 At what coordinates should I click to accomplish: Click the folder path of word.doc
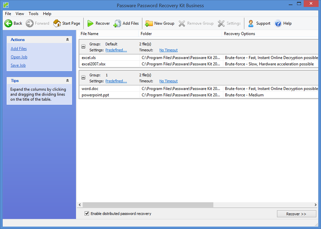181,89
